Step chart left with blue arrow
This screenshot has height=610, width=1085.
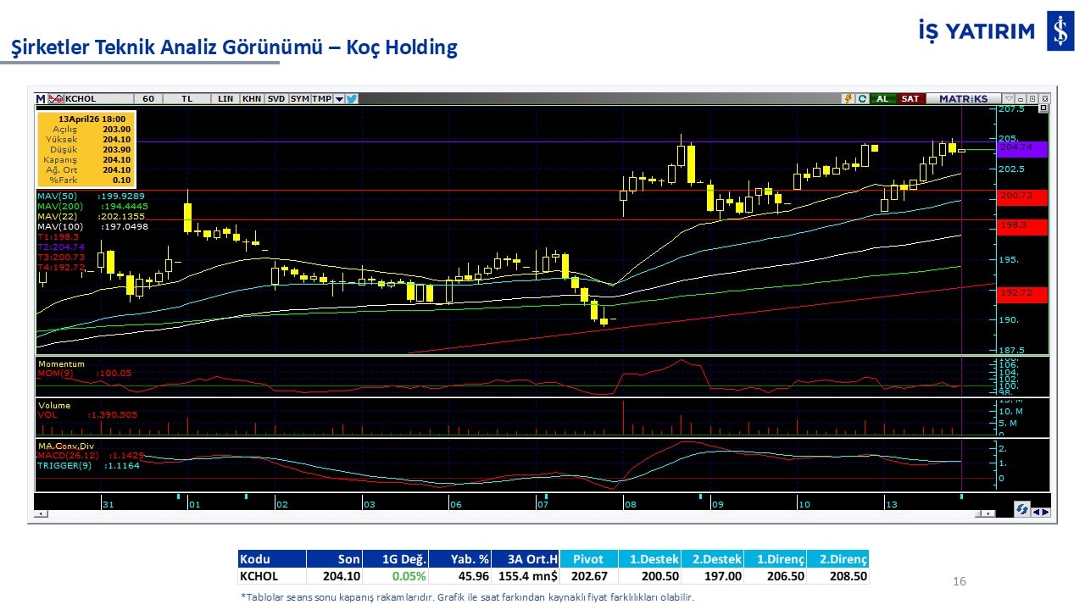(x=1036, y=511)
